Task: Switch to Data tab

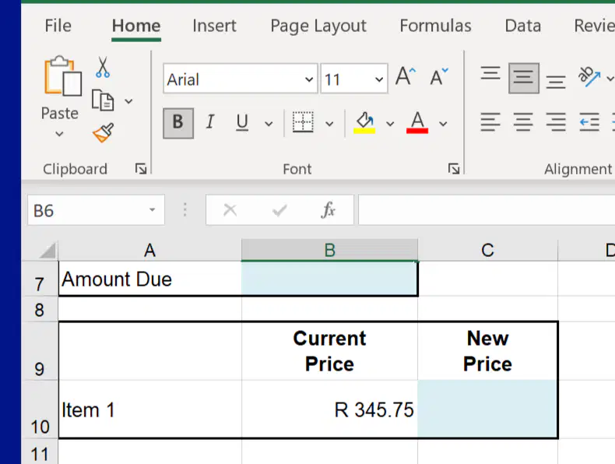Action: coord(523,26)
